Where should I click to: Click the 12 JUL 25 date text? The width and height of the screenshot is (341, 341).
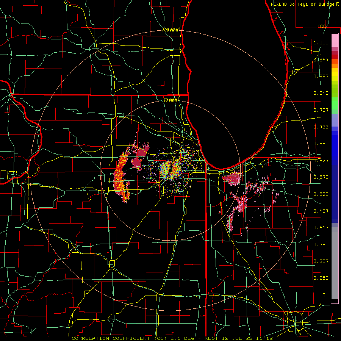[236, 338]
